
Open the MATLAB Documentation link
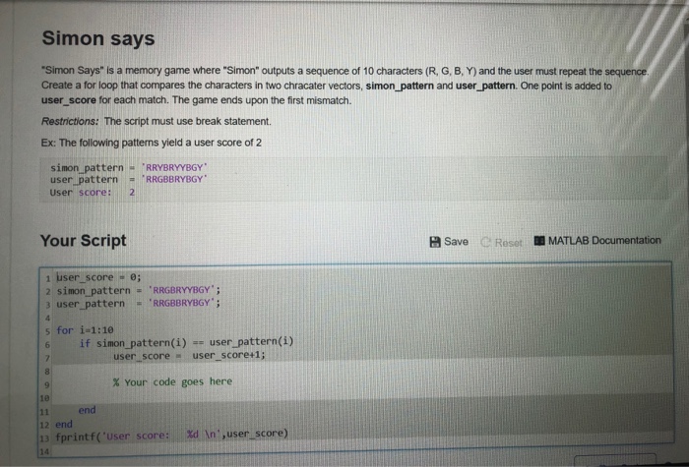pyautogui.click(x=604, y=241)
